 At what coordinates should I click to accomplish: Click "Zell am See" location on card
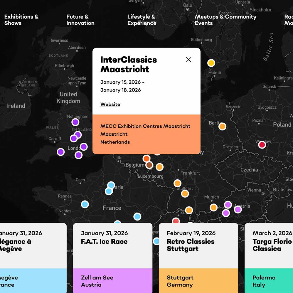pyautogui.click(x=97, y=277)
